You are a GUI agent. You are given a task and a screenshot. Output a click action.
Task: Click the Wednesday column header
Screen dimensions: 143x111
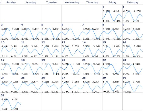coord(72,2)
